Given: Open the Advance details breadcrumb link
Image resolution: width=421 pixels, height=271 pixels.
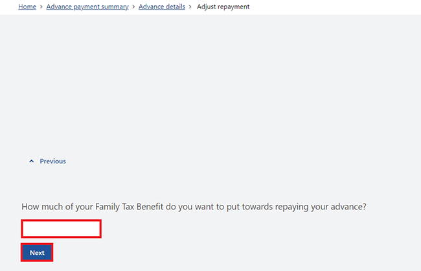Looking at the screenshot, I should [162, 6].
